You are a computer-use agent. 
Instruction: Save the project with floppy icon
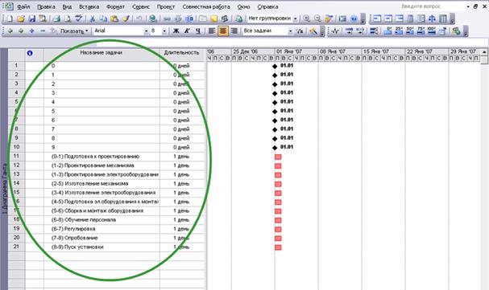[x=31, y=18]
